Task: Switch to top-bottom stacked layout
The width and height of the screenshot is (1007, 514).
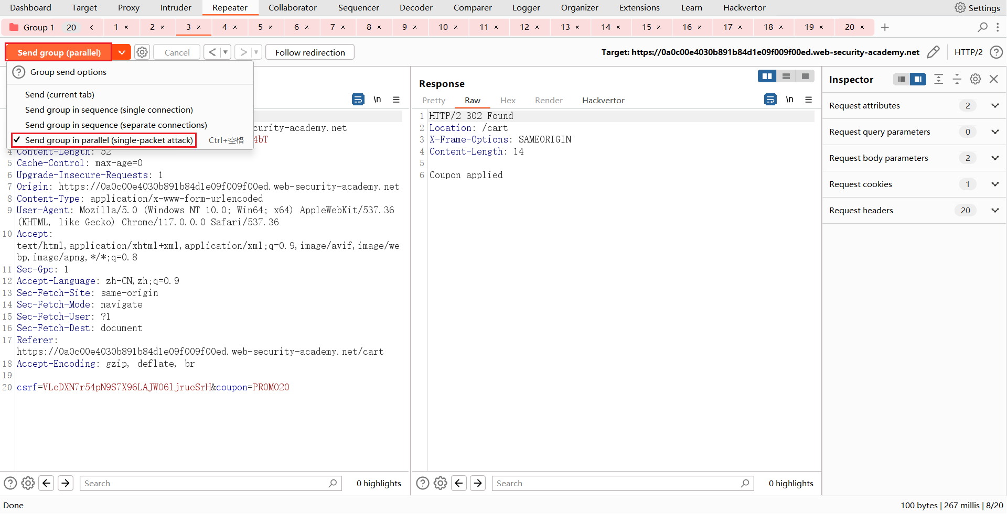Action: pos(786,76)
